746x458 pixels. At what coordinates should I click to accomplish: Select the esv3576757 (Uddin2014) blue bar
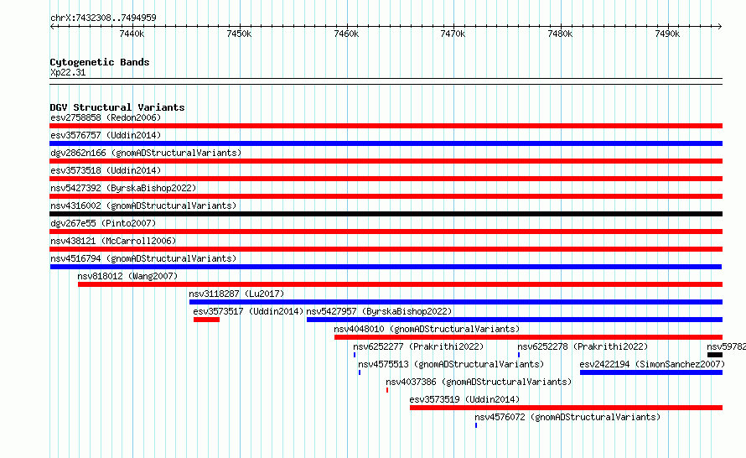tap(386, 143)
